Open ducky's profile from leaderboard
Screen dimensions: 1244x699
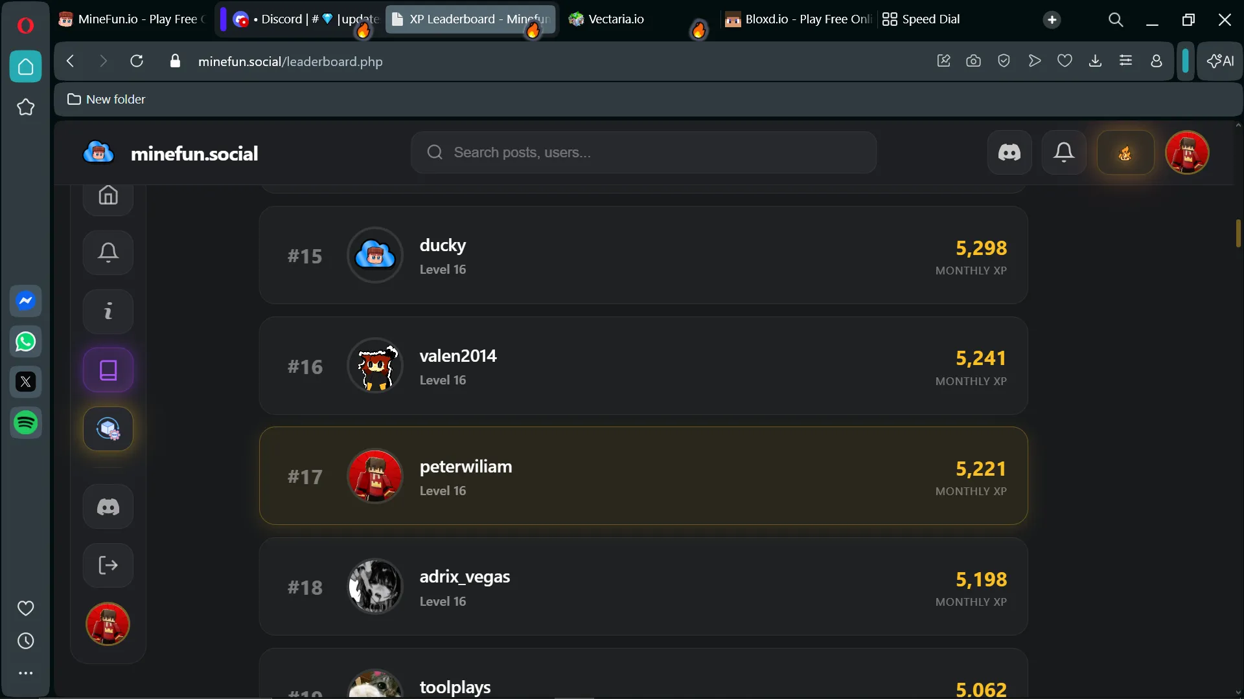coord(643,255)
